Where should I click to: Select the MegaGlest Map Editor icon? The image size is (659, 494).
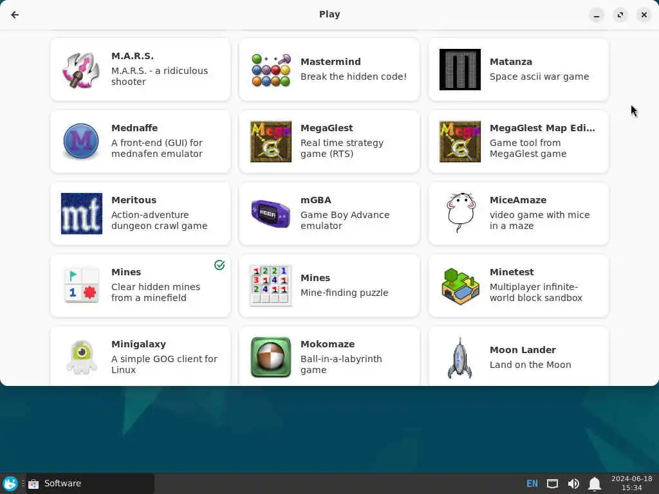pos(459,142)
